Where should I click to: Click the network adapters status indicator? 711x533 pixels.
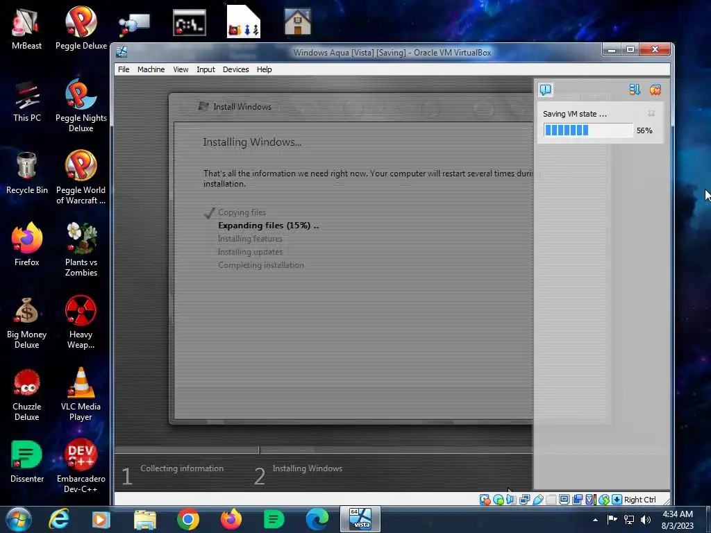525,500
